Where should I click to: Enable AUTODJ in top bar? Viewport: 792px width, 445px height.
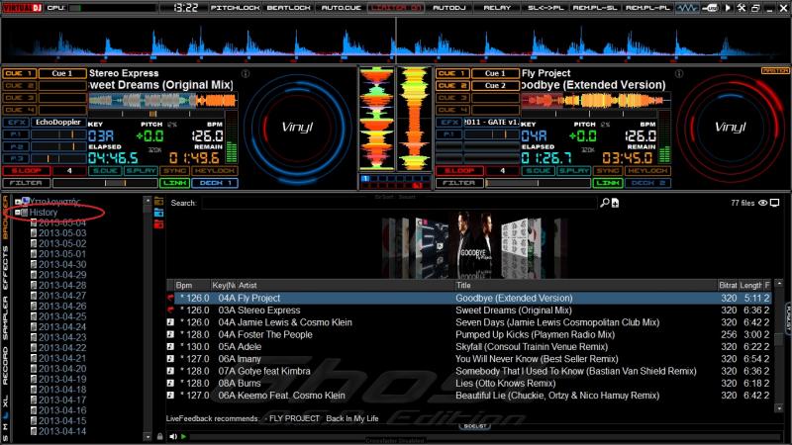(448, 8)
